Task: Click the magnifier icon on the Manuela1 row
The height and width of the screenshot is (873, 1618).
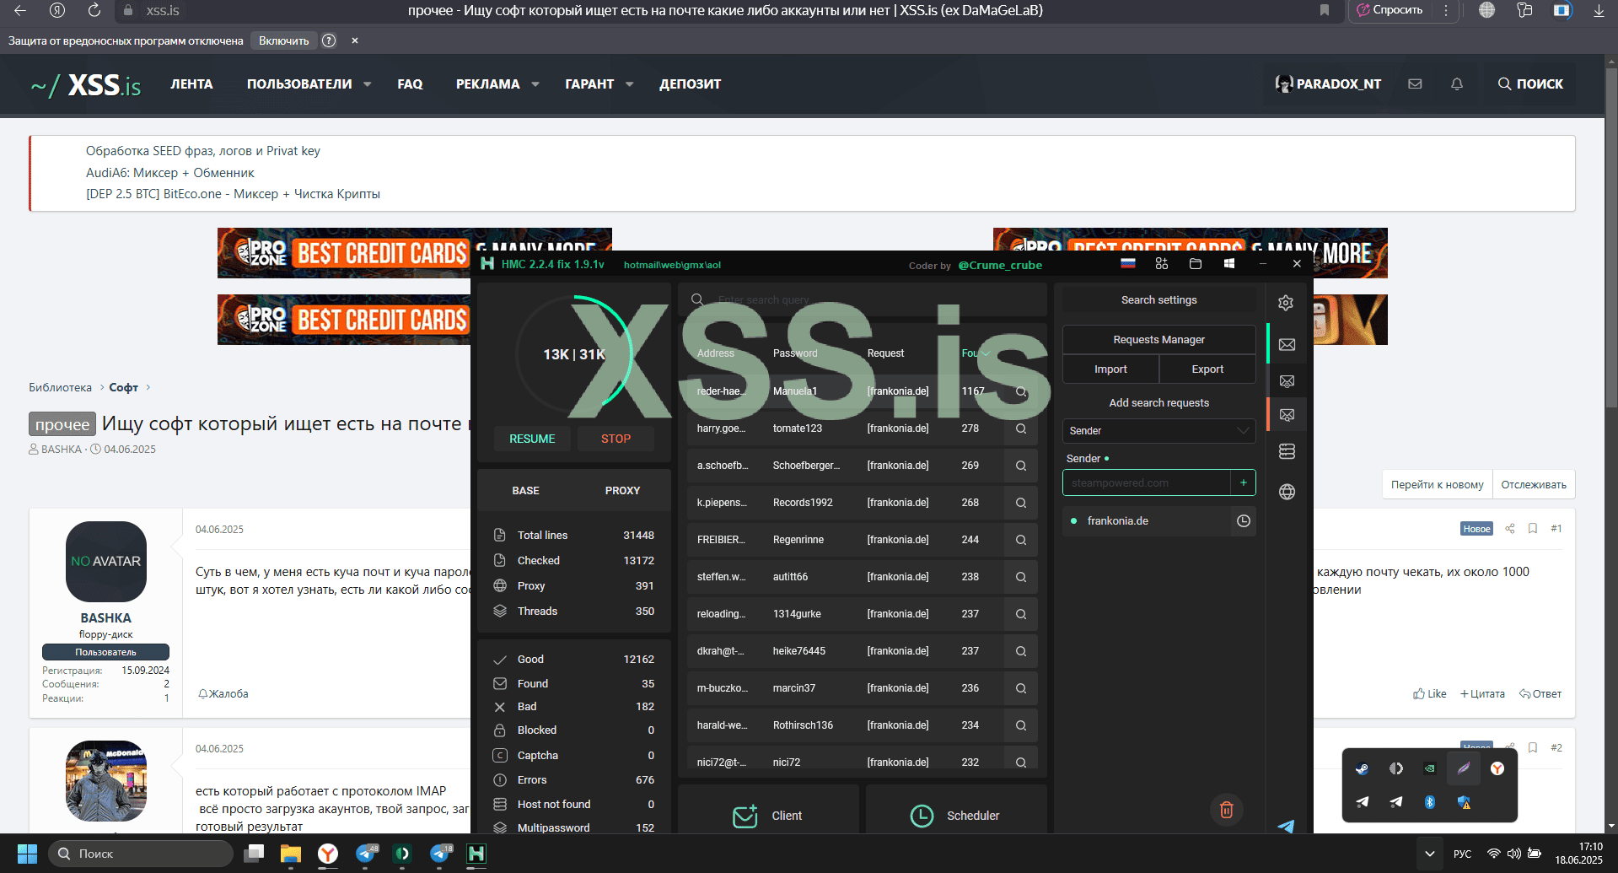Action: tap(1020, 391)
